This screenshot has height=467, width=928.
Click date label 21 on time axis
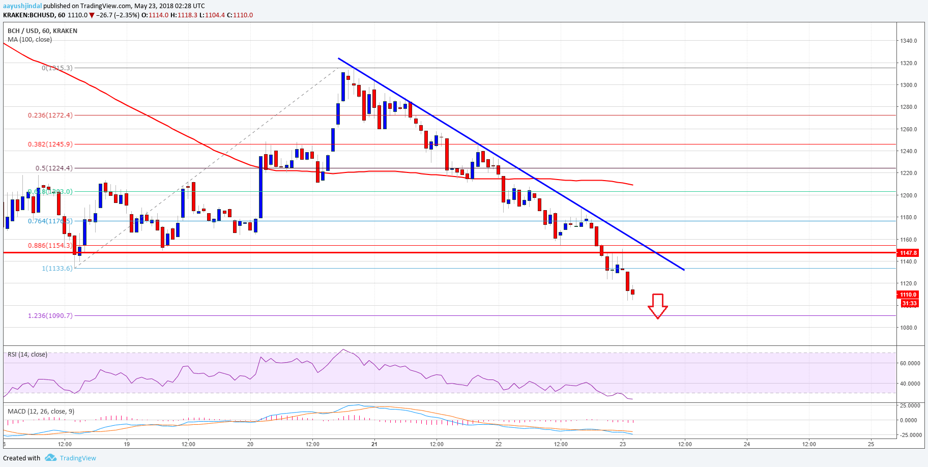coord(374,444)
